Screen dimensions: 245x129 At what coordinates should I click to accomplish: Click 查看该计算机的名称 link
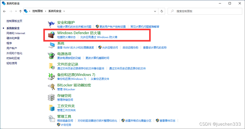(155, 48)
